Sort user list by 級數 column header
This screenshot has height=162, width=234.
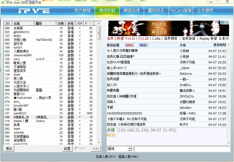click(60, 23)
